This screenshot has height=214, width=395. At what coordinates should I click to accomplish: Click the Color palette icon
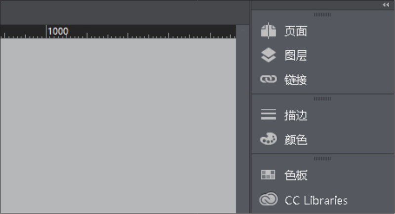point(268,139)
